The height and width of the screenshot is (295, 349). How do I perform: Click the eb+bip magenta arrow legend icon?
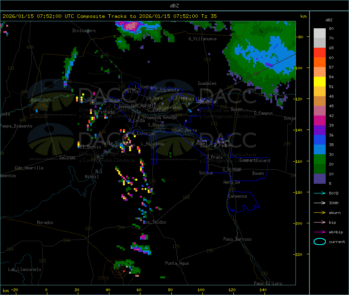coord(320,232)
